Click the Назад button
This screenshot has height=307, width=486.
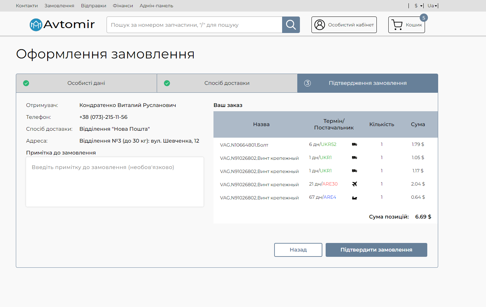click(298, 250)
